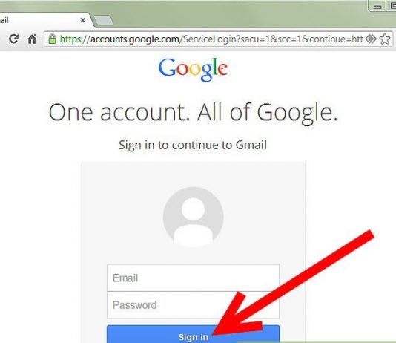Bookmark this page with the star icon
The height and width of the screenshot is (343, 396).
[x=385, y=39]
